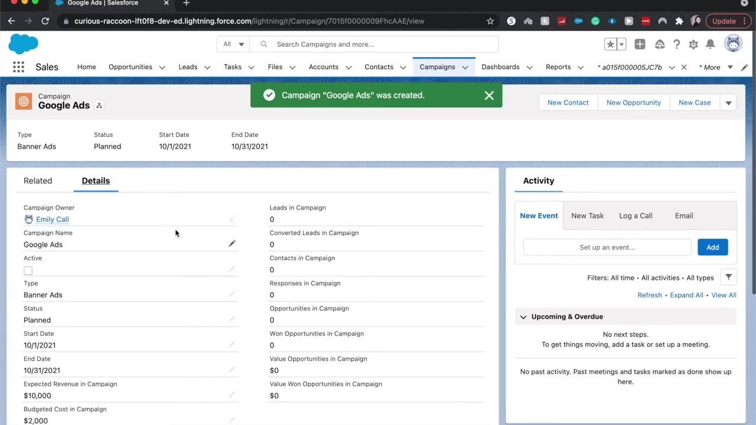Edit the Start Date pencil icon
The width and height of the screenshot is (756, 425).
(x=232, y=344)
